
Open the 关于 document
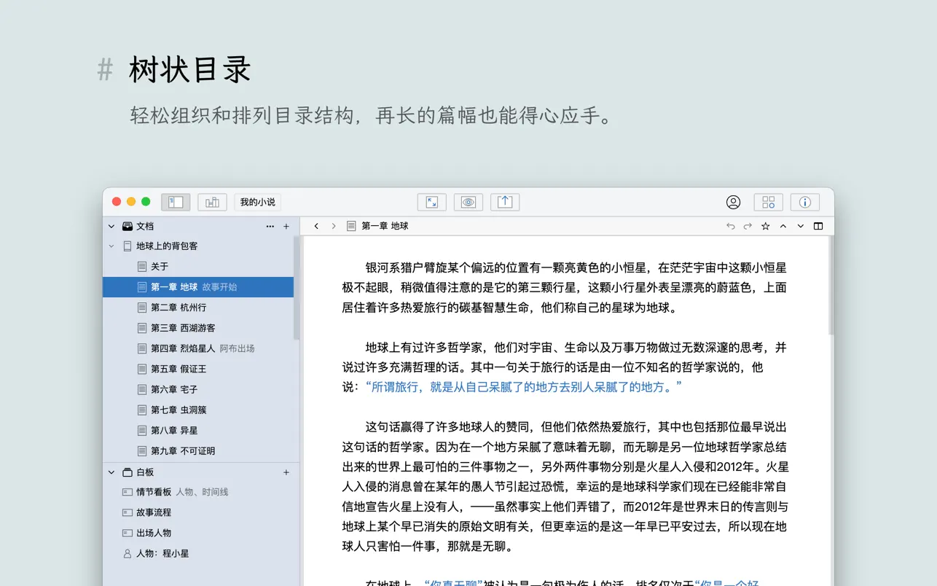click(x=198, y=267)
